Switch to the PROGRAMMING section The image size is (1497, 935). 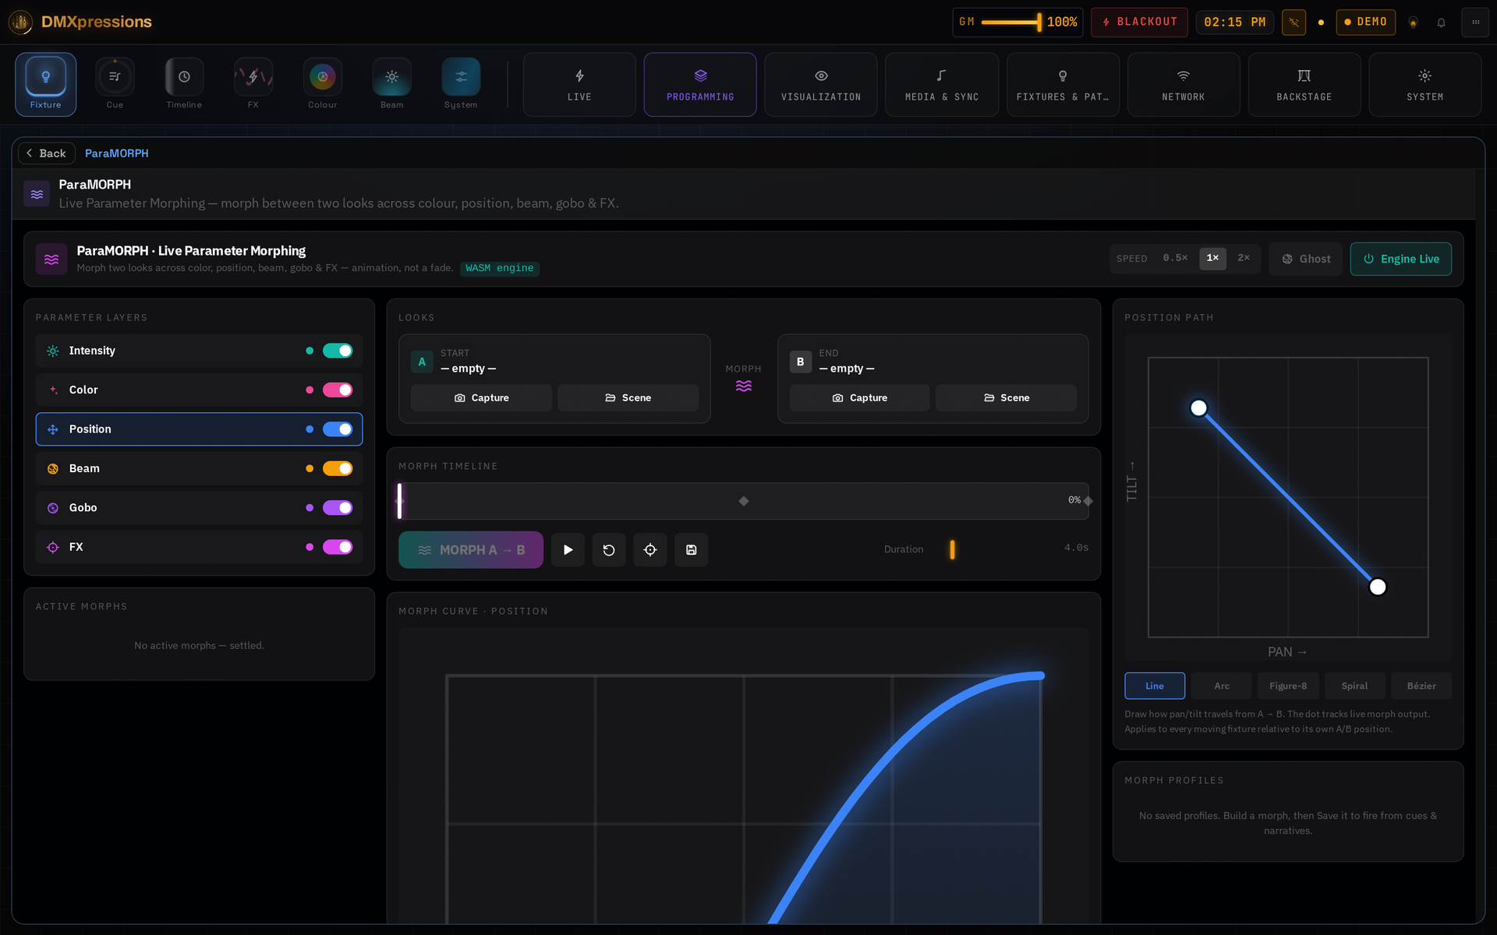pyautogui.click(x=700, y=84)
